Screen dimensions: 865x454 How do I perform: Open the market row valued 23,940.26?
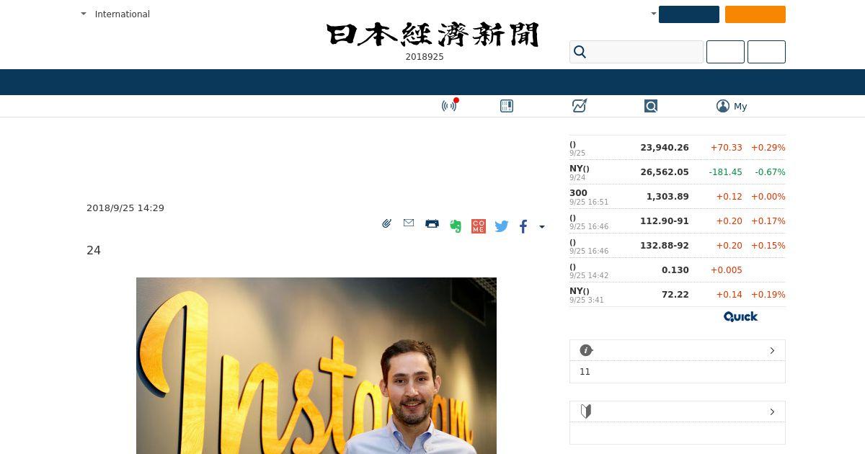point(678,148)
